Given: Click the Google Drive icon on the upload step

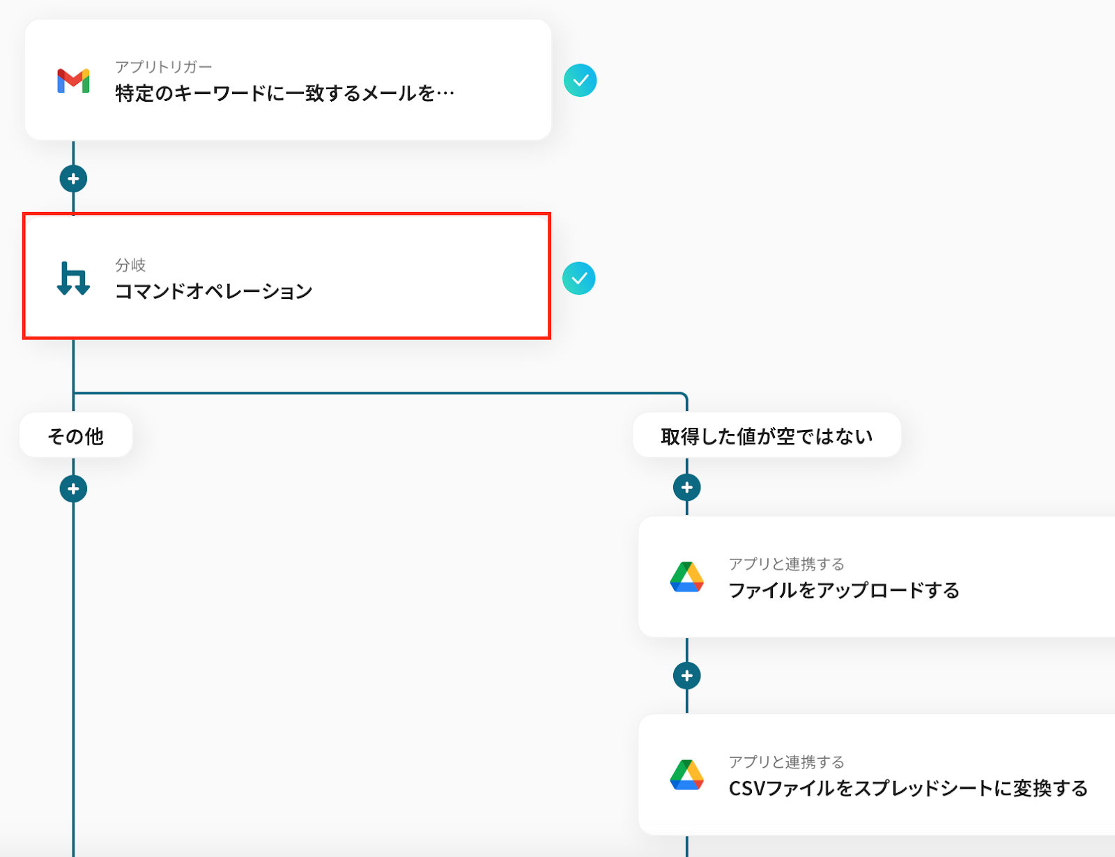Looking at the screenshot, I should click(686, 577).
